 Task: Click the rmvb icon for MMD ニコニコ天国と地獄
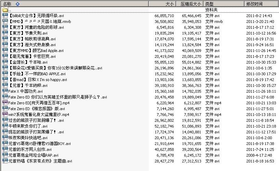click(5, 22)
